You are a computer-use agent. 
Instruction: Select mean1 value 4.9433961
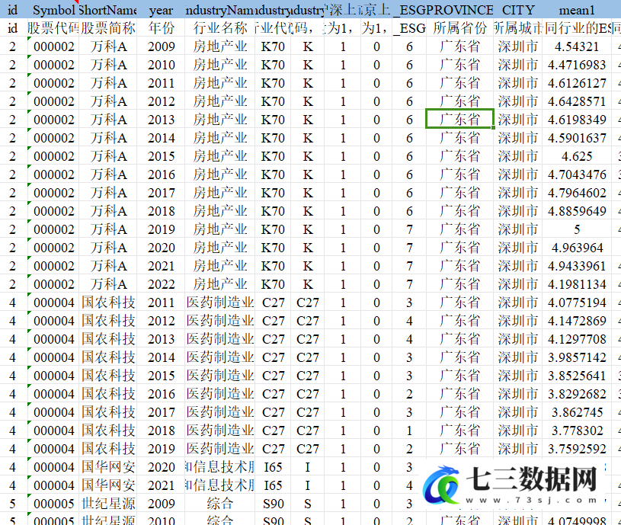pos(577,266)
